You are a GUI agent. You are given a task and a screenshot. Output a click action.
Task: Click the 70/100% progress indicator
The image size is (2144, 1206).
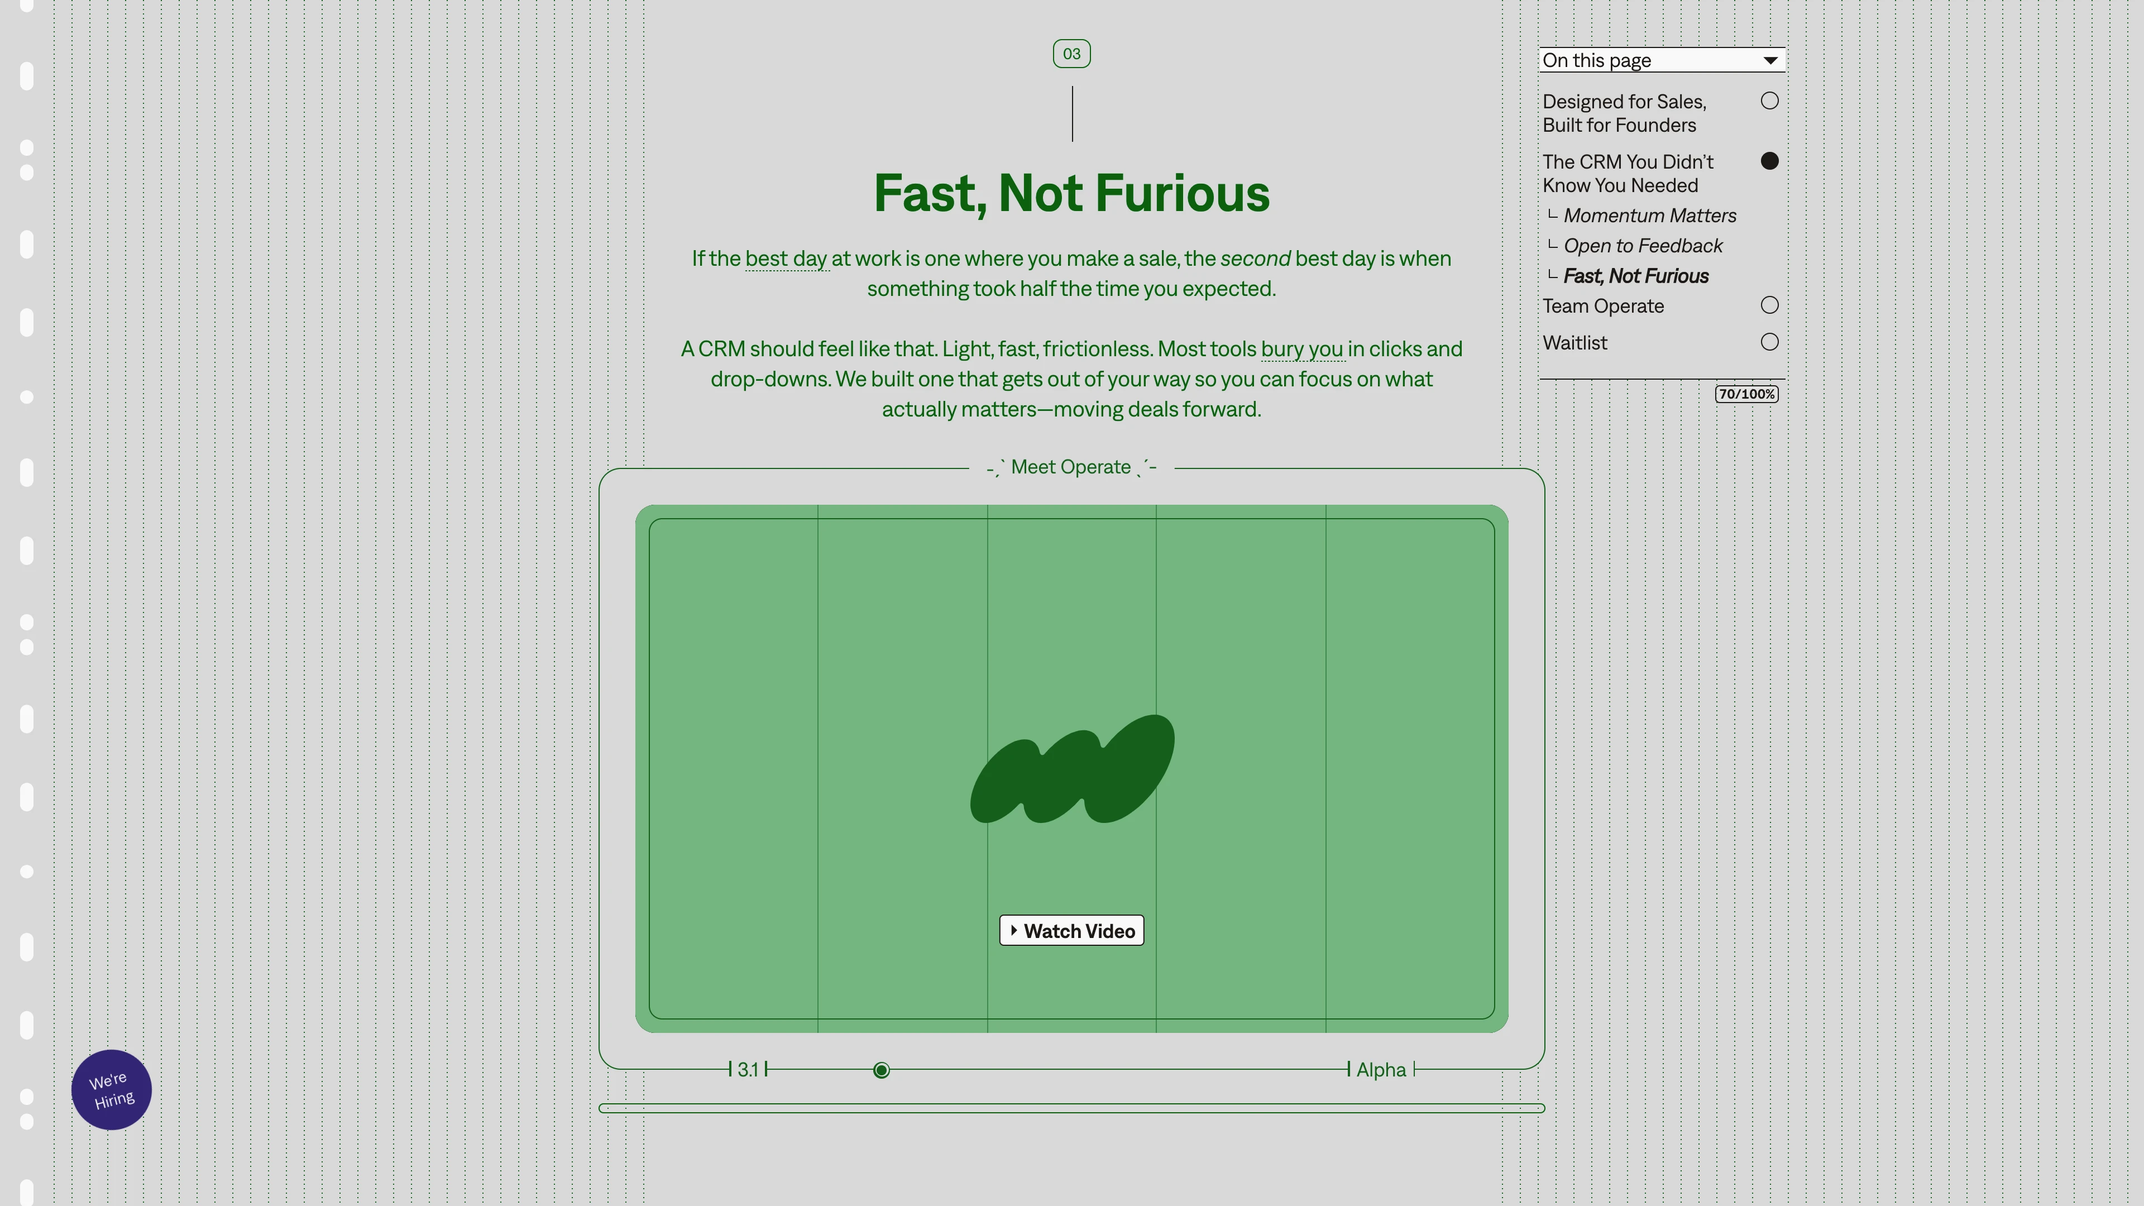click(x=1746, y=394)
